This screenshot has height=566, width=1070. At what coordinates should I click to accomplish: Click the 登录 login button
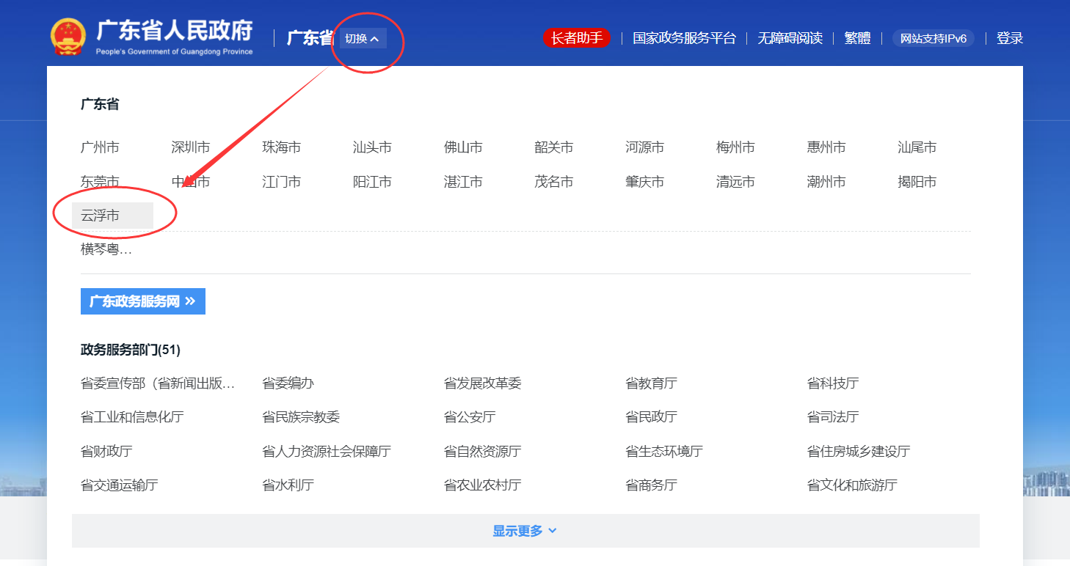pyautogui.click(x=1011, y=37)
